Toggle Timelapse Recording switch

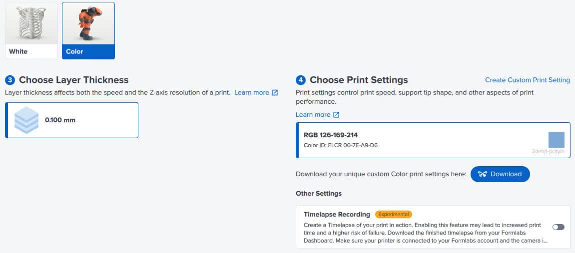point(558,227)
